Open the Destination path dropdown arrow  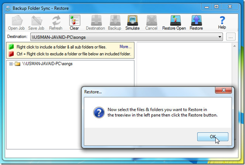[220, 37]
